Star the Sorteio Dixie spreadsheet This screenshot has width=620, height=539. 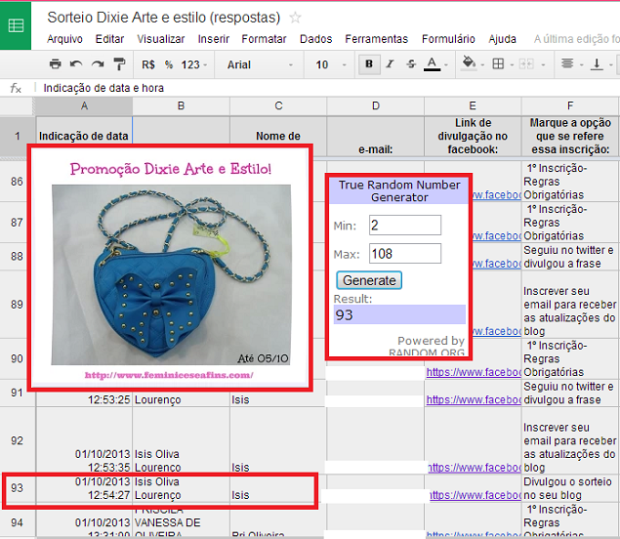pyautogui.click(x=295, y=18)
